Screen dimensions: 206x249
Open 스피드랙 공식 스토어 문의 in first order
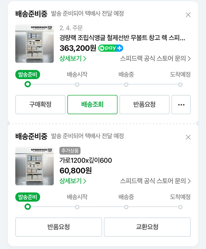point(155,58)
